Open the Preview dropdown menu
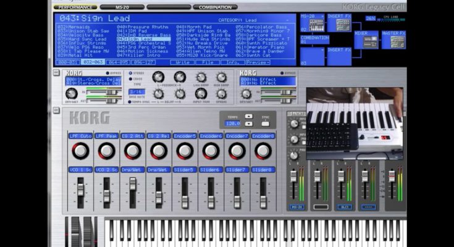454x247 pixels. 257,62
